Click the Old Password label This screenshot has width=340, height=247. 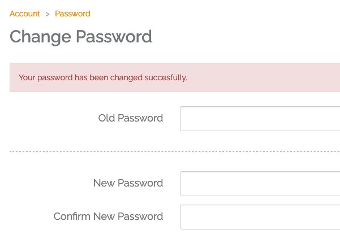click(x=131, y=119)
